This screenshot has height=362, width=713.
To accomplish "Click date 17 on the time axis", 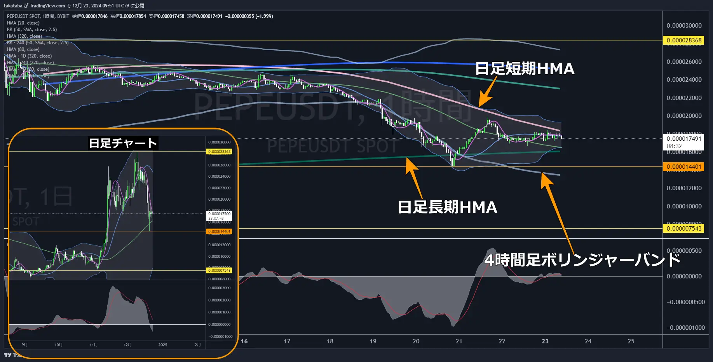I will point(287,341).
